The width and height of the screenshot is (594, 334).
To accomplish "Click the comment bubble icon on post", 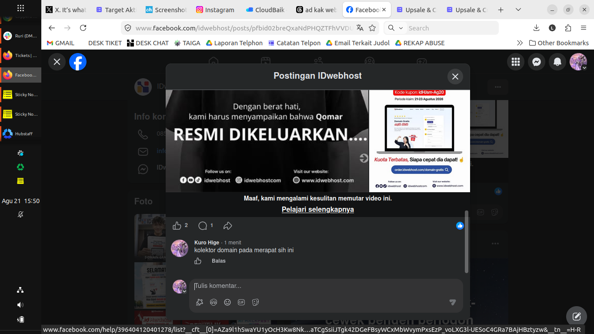I will pyautogui.click(x=203, y=226).
